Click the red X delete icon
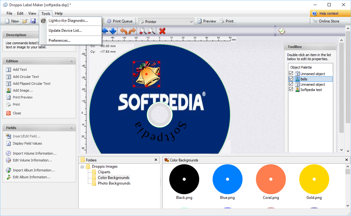 tap(162, 31)
